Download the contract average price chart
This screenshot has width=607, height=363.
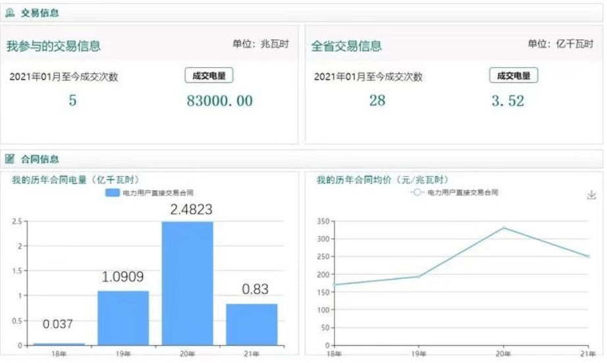pos(591,195)
